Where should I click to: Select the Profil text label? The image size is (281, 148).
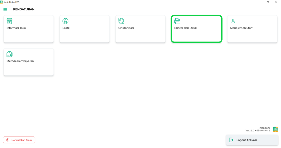click(x=66, y=28)
